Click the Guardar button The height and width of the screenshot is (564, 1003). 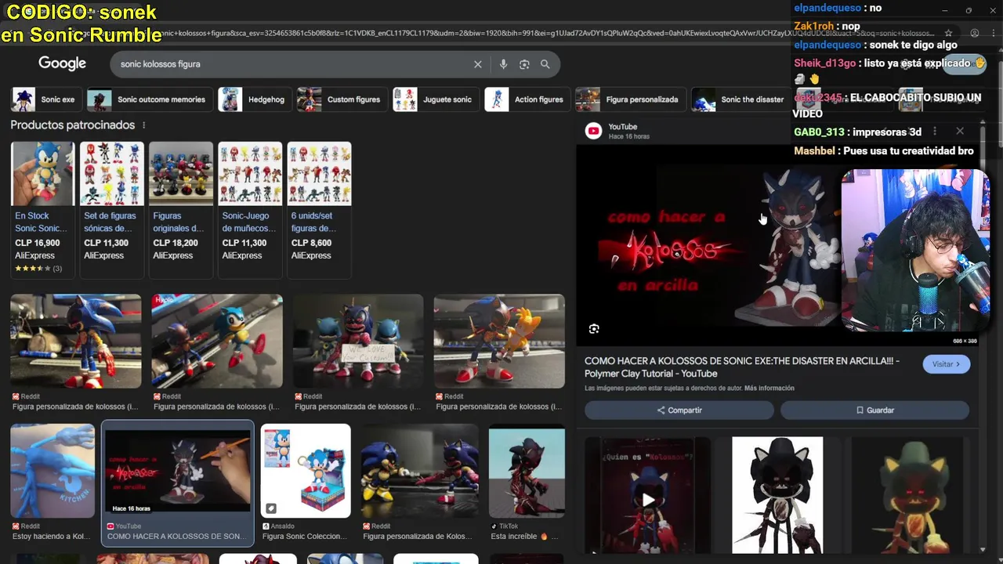[874, 410]
